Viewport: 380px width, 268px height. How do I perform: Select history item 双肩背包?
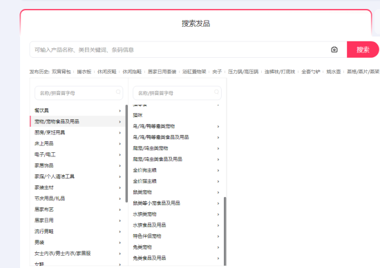61,72
